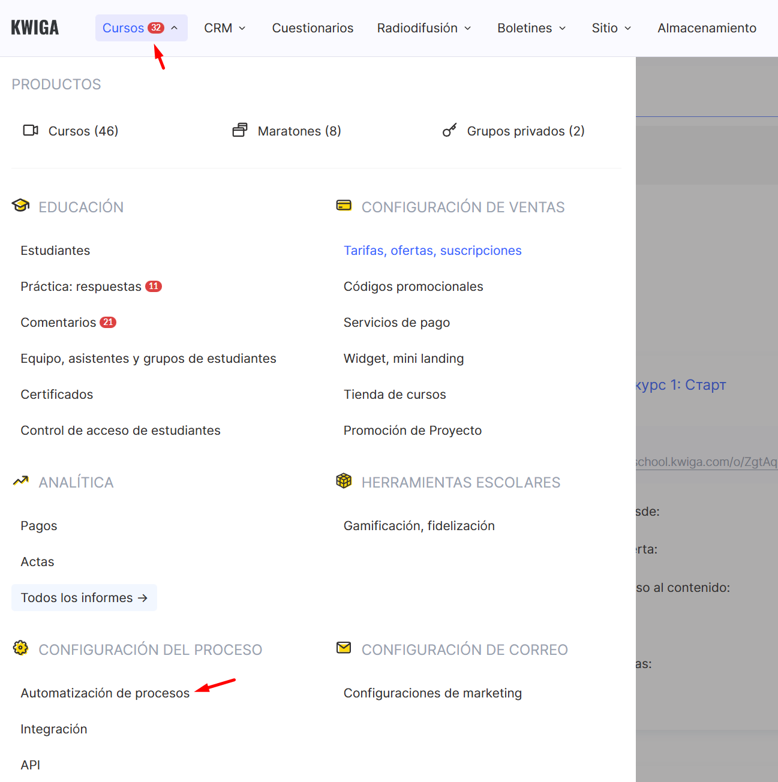Expand the Boletines menu
The width and height of the screenshot is (778, 782).
531,28
